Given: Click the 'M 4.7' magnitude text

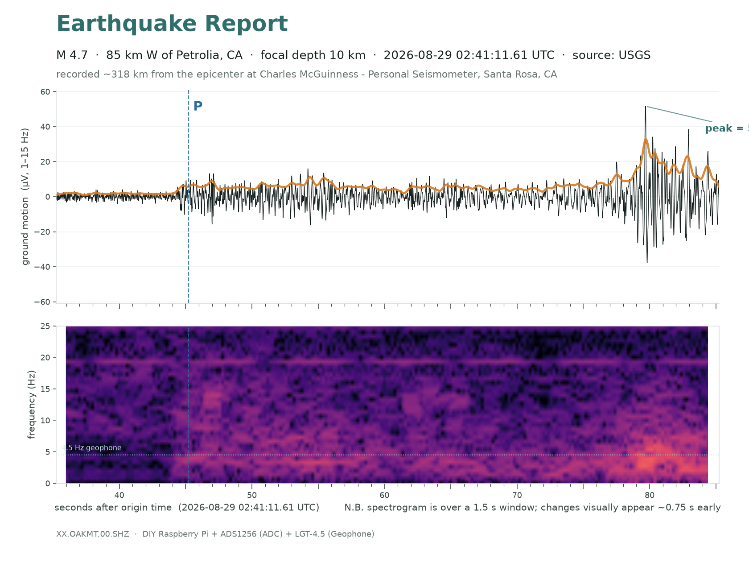Looking at the screenshot, I should 72,55.
